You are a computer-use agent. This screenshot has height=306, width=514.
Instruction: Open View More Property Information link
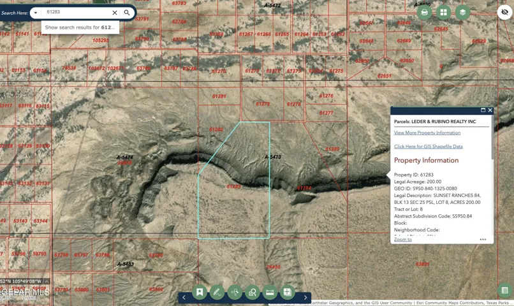tap(427, 133)
